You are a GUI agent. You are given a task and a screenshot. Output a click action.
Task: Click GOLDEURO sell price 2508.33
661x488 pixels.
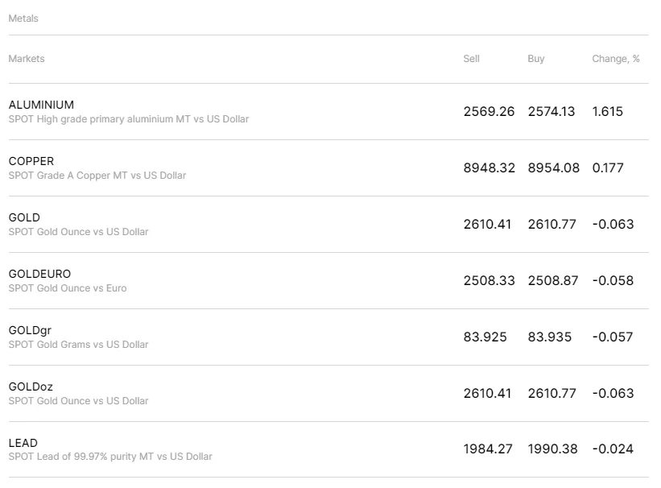(489, 280)
